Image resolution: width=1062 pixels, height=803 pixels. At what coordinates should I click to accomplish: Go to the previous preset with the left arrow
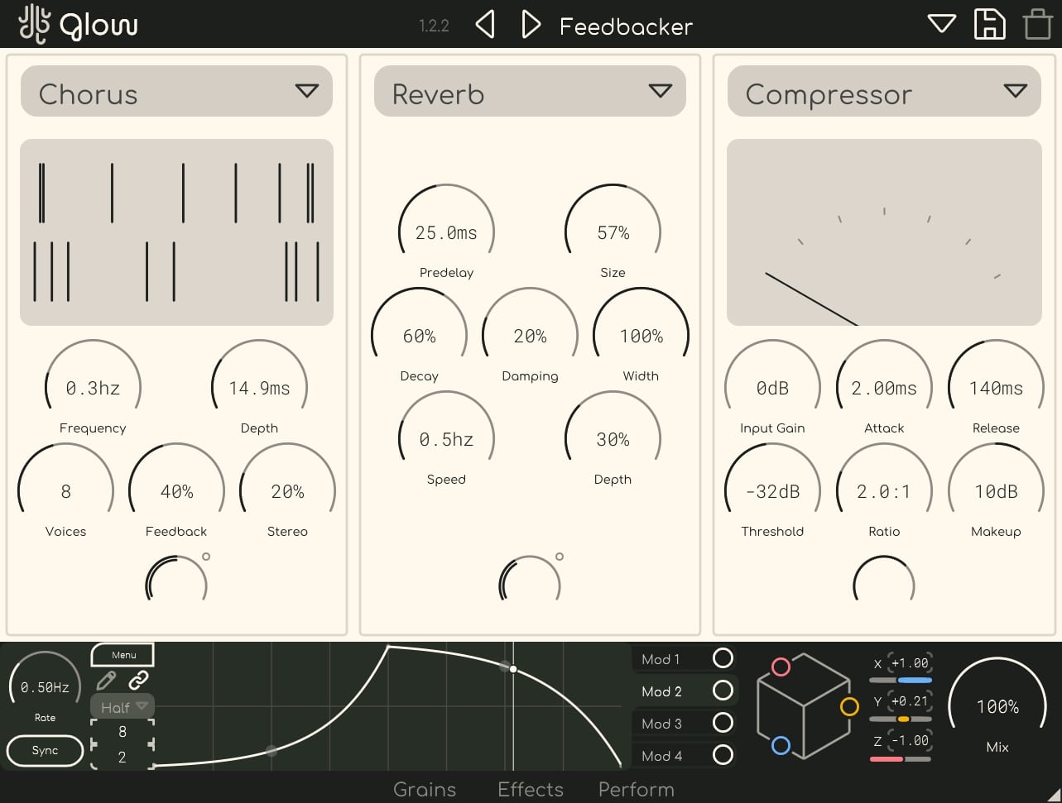click(485, 24)
